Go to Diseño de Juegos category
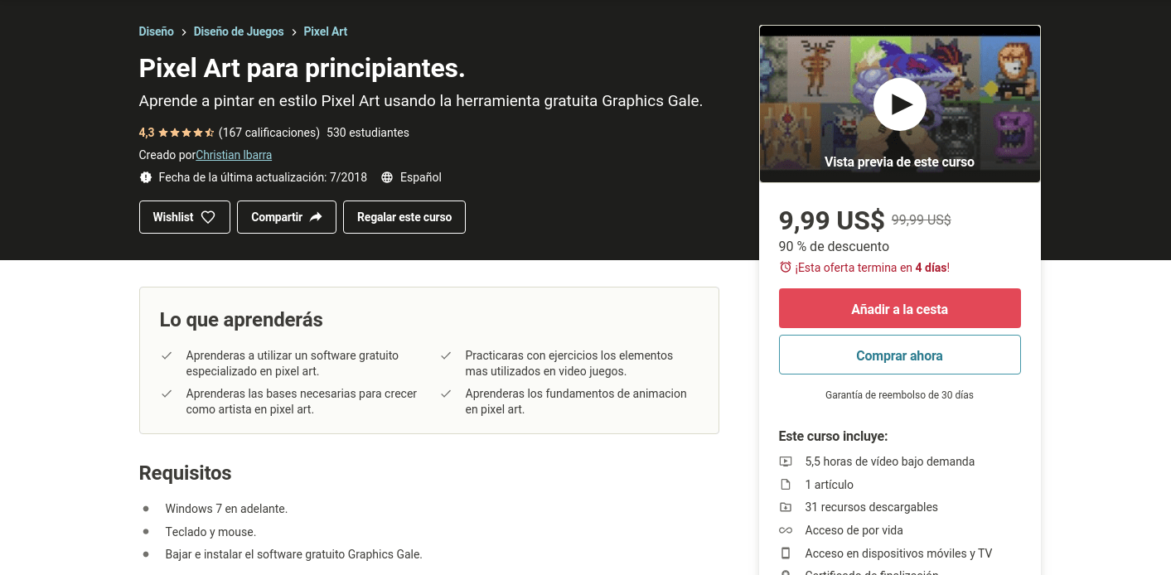The width and height of the screenshot is (1171, 575). pyautogui.click(x=239, y=31)
